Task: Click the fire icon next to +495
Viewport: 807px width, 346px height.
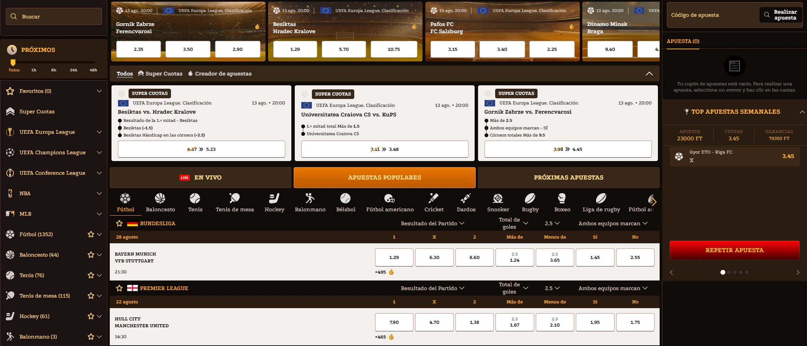Action: click(391, 272)
